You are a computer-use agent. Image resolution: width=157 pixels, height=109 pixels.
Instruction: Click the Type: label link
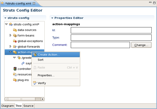point(56,38)
